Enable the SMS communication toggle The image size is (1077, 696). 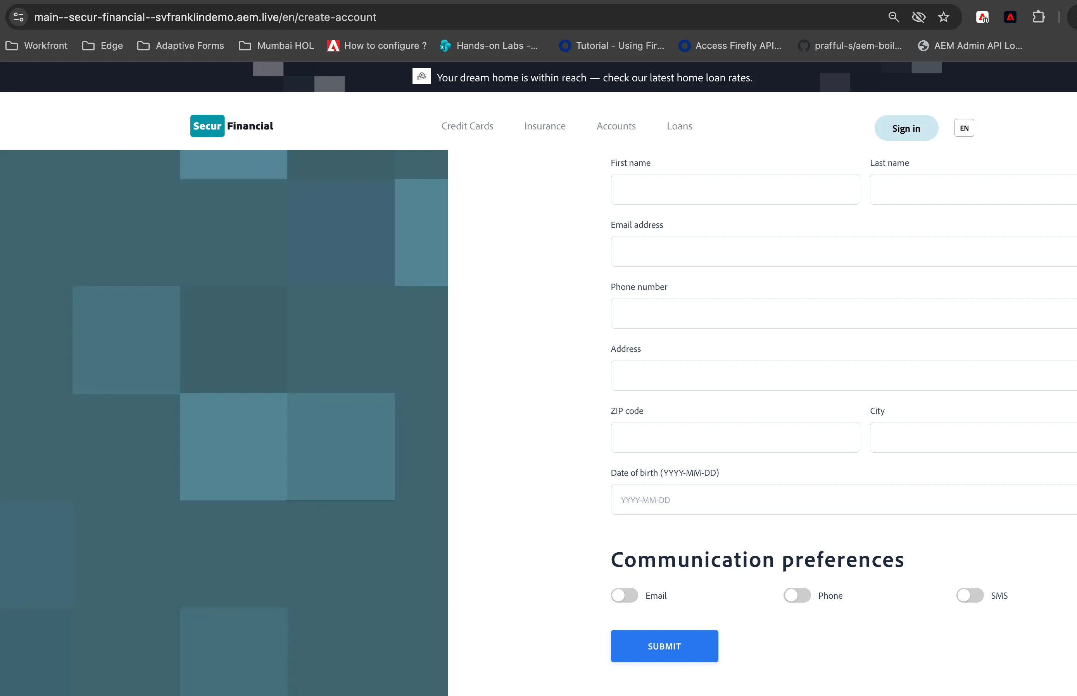(x=970, y=595)
